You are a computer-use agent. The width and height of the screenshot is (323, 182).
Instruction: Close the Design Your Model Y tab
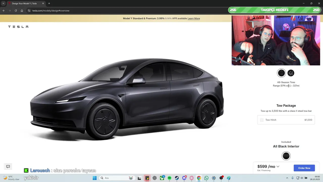(x=43, y=4)
